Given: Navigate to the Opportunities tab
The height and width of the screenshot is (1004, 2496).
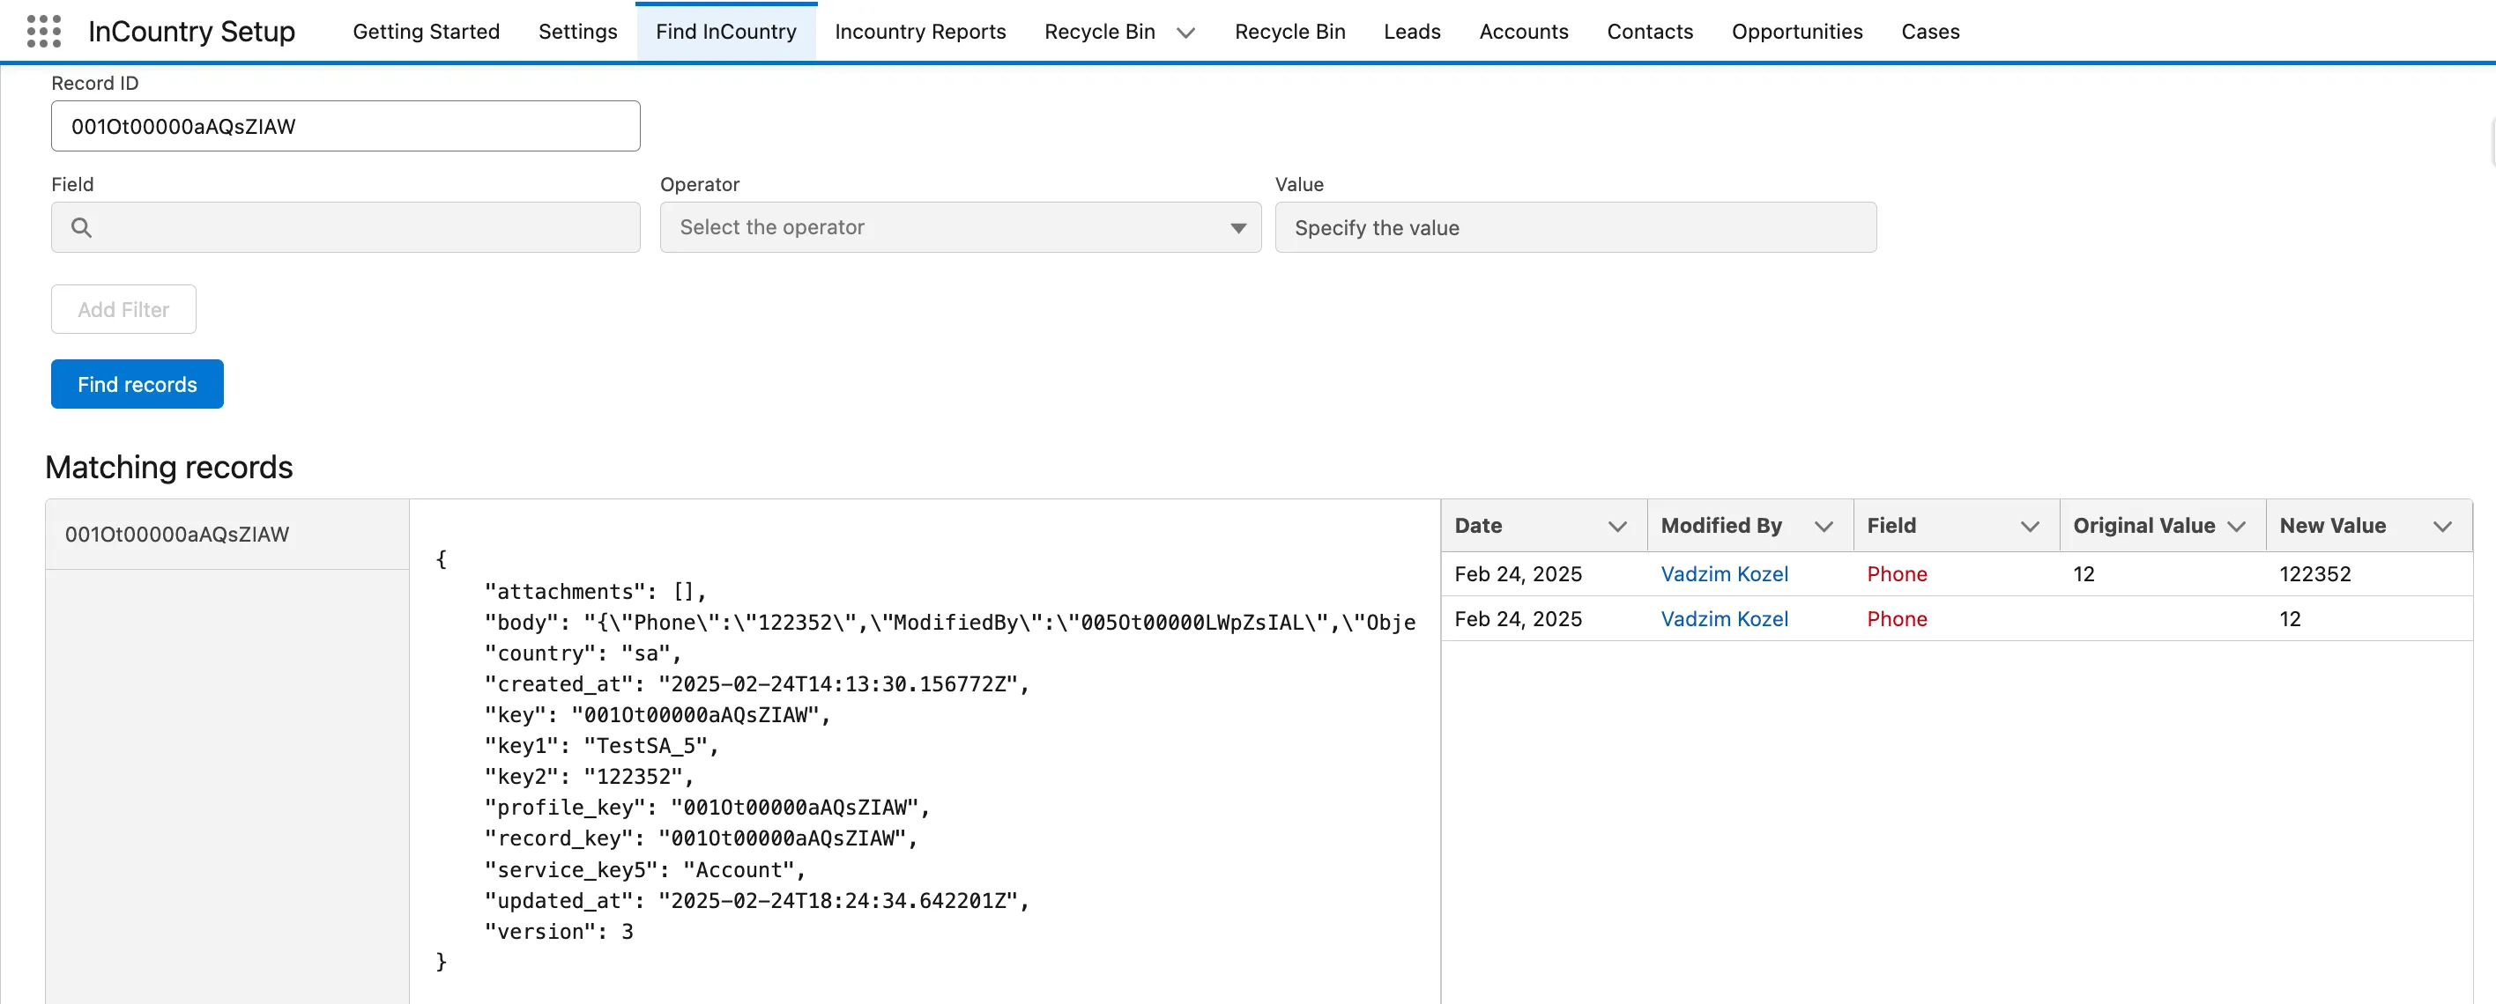Looking at the screenshot, I should [1796, 32].
